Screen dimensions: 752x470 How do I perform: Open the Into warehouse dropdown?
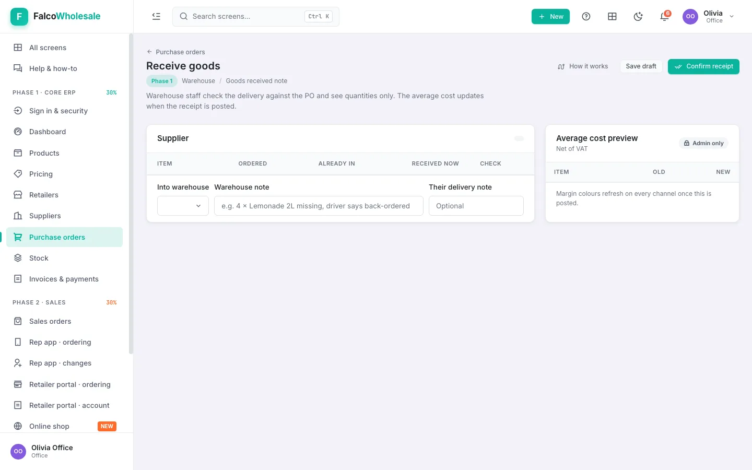point(183,206)
